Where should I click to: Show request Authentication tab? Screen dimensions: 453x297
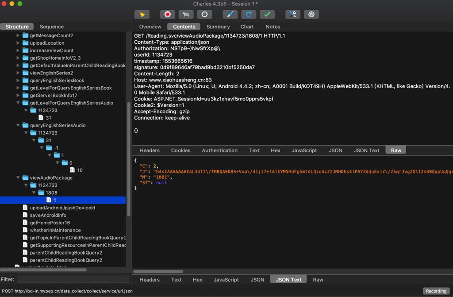(219, 150)
